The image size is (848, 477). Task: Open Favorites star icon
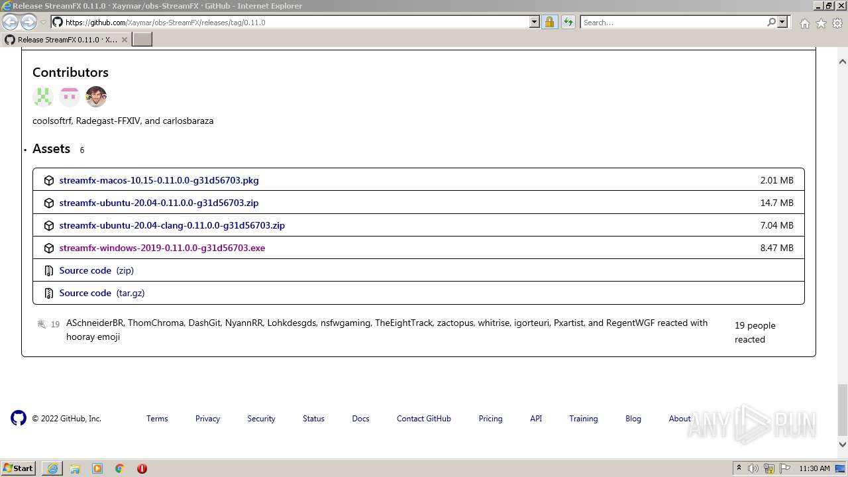821,23
